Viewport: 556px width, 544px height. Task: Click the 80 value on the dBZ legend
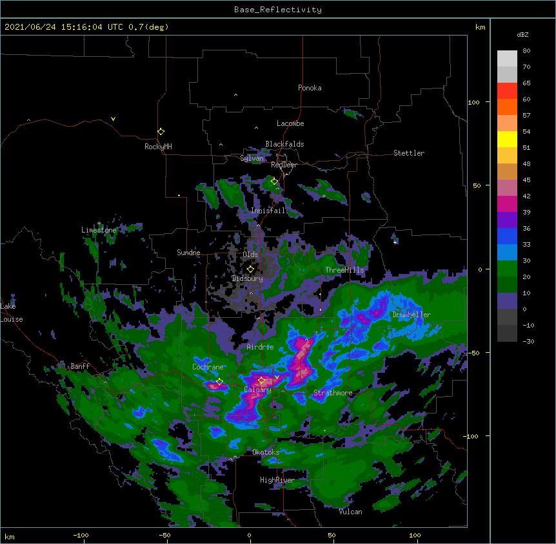[526, 51]
